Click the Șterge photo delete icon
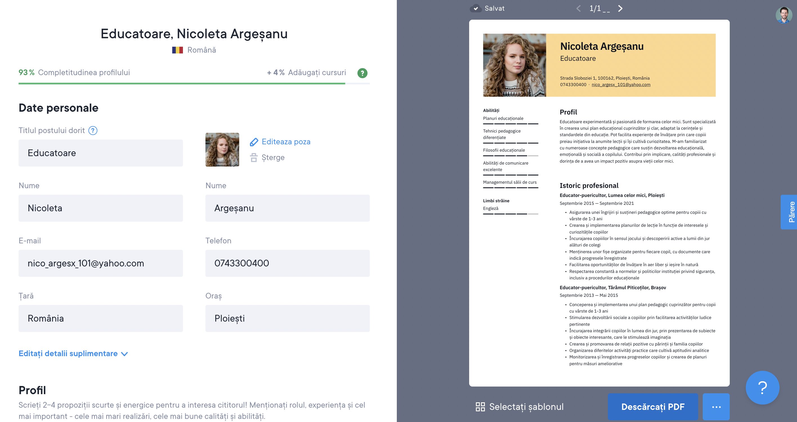 [x=254, y=158]
